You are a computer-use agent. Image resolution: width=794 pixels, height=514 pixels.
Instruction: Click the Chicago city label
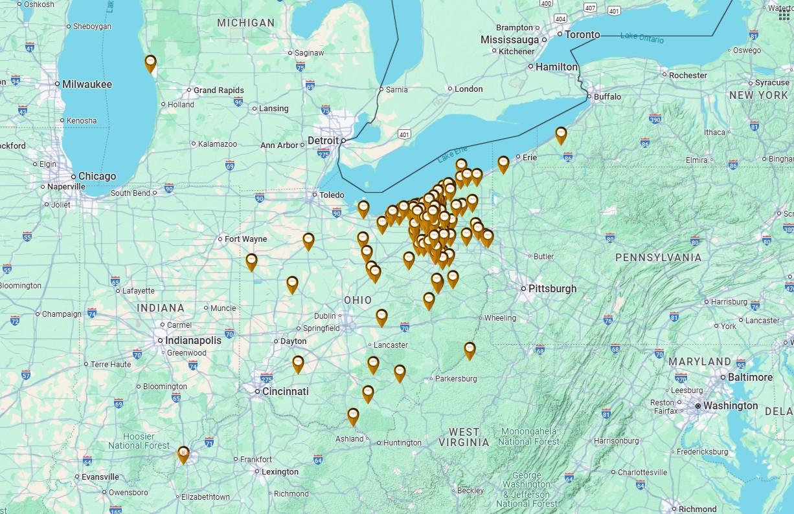pos(97,177)
